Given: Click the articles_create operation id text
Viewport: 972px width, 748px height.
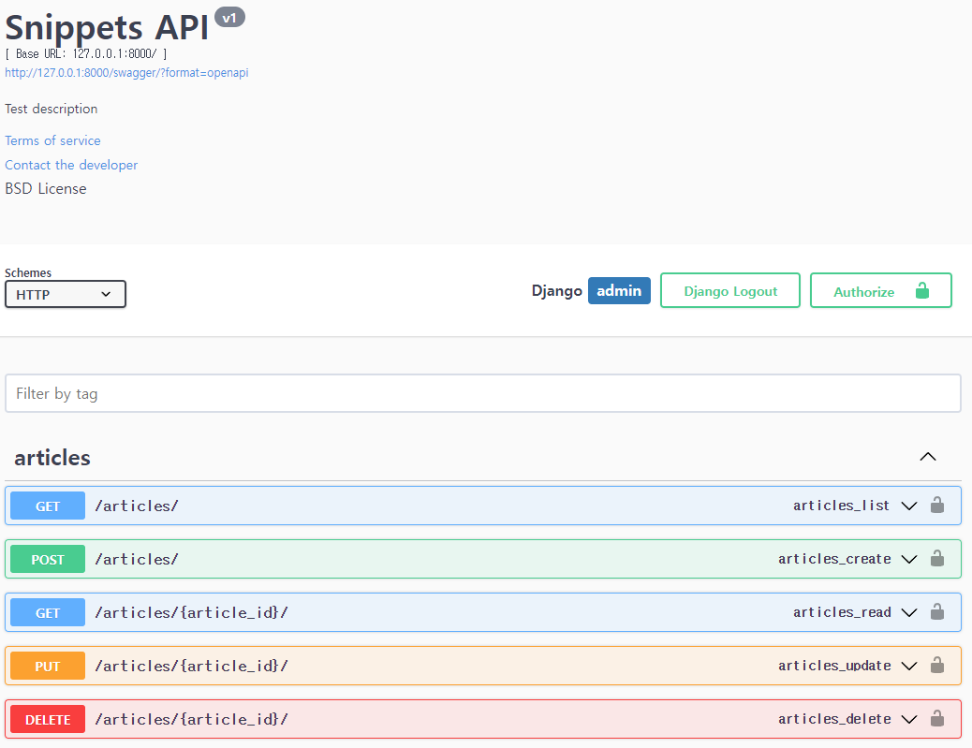Looking at the screenshot, I should pyautogui.click(x=834, y=559).
